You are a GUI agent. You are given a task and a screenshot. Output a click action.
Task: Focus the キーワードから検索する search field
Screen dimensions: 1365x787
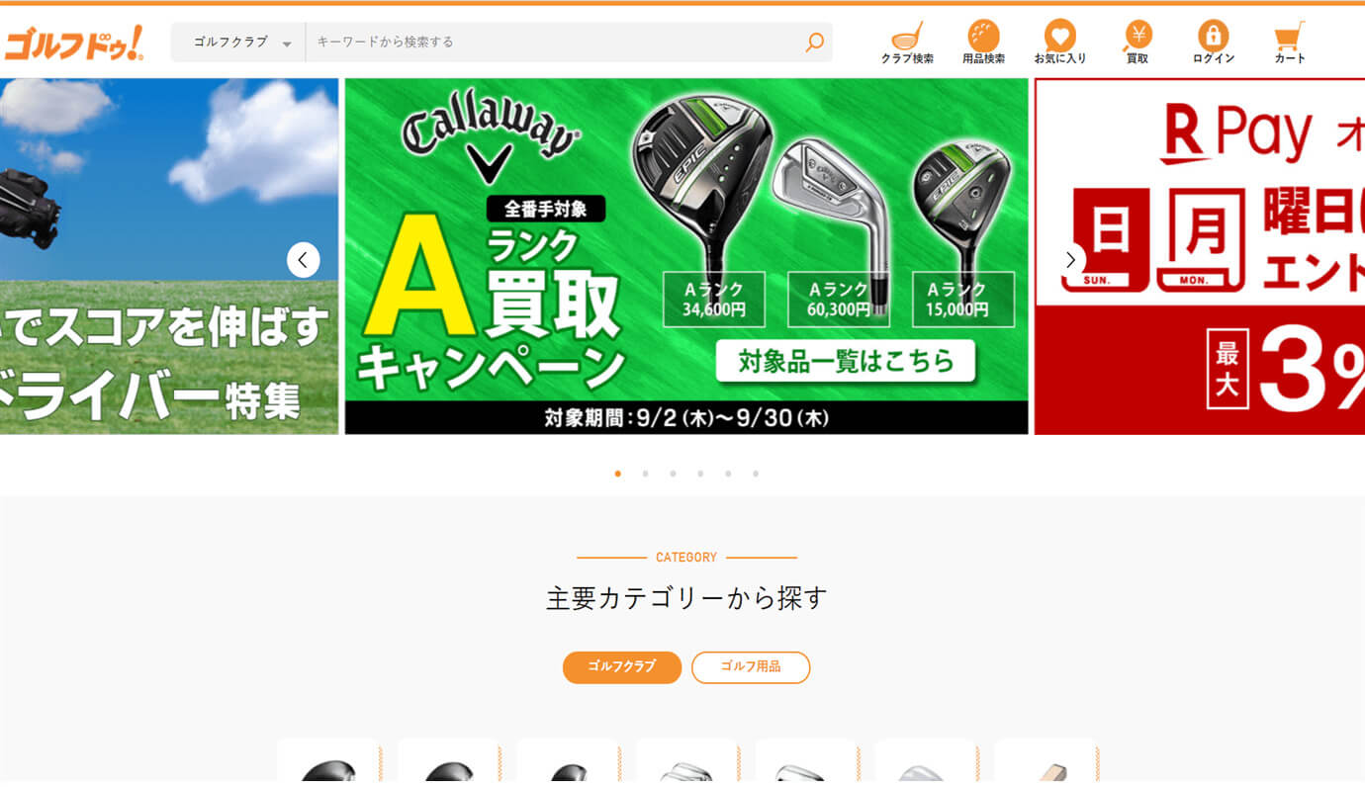pyautogui.click(x=554, y=43)
